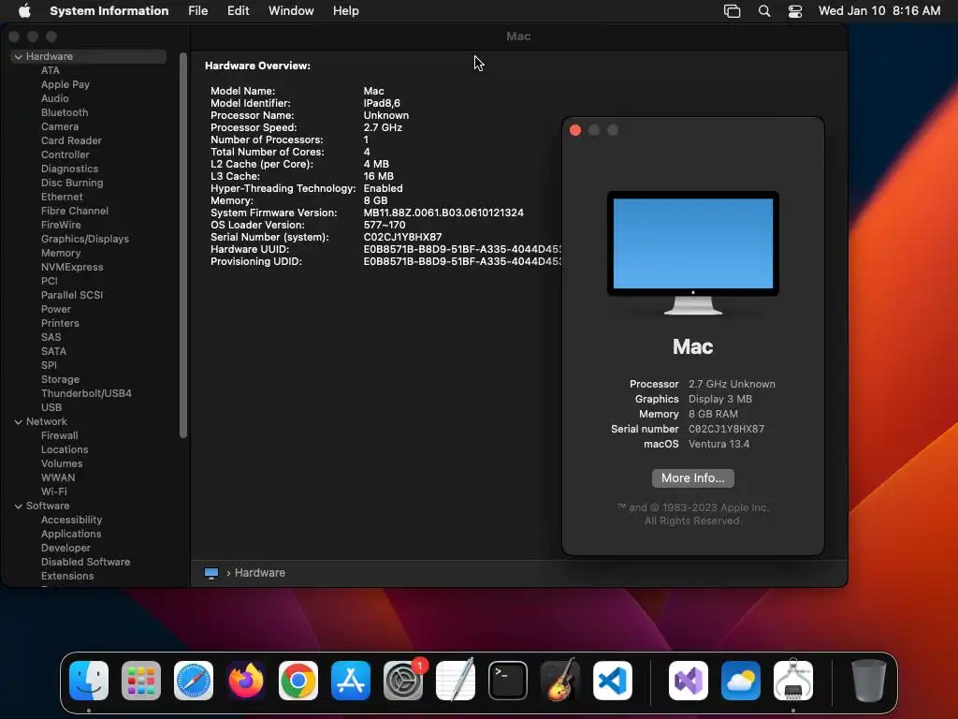Launch Visual Studio Code from dock
This screenshot has height=719, width=958.
click(x=613, y=681)
